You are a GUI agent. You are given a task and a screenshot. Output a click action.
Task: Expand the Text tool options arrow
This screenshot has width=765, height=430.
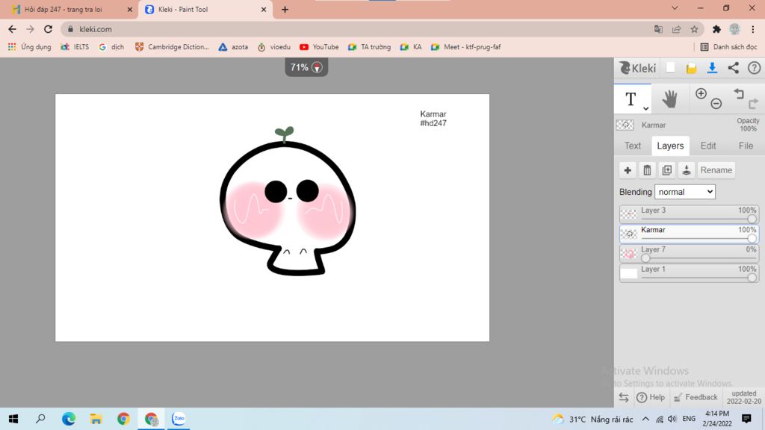pyautogui.click(x=645, y=109)
